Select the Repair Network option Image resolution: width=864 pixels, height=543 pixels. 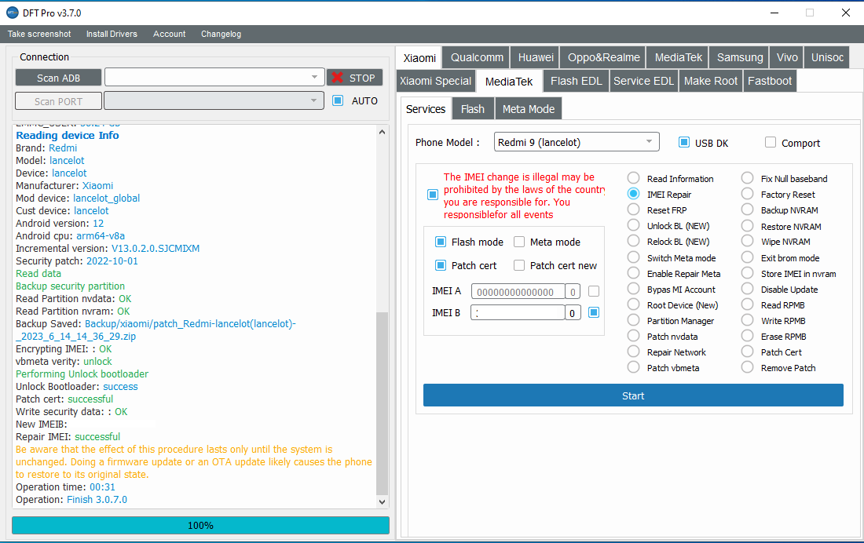coord(634,352)
